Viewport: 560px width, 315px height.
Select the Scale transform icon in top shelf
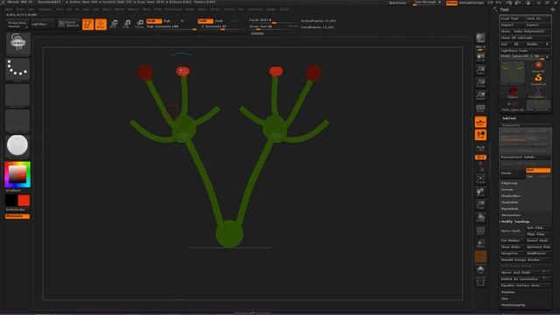(126, 24)
